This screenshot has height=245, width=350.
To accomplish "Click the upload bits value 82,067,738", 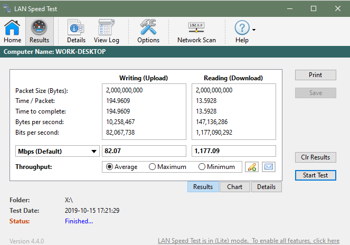I will pos(120,133).
